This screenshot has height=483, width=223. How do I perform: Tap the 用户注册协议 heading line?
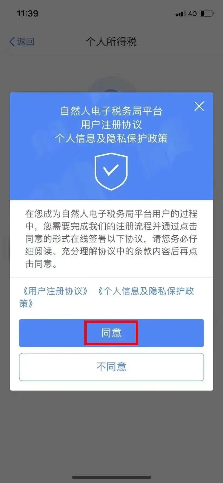click(x=111, y=125)
